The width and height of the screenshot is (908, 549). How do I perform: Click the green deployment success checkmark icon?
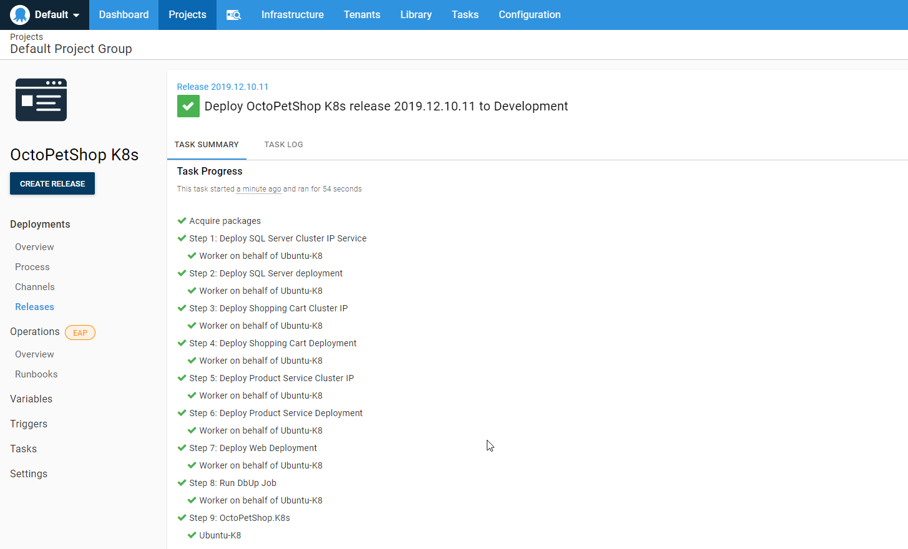(x=188, y=106)
